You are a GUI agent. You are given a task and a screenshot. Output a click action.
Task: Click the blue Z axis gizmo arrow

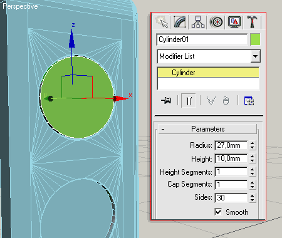coord(72,39)
